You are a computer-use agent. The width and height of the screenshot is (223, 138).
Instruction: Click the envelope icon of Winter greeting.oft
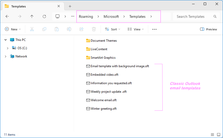[88, 109]
